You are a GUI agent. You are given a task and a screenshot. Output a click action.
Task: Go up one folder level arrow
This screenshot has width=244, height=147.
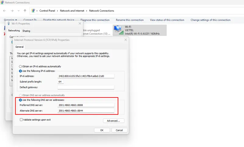(25, 11)
